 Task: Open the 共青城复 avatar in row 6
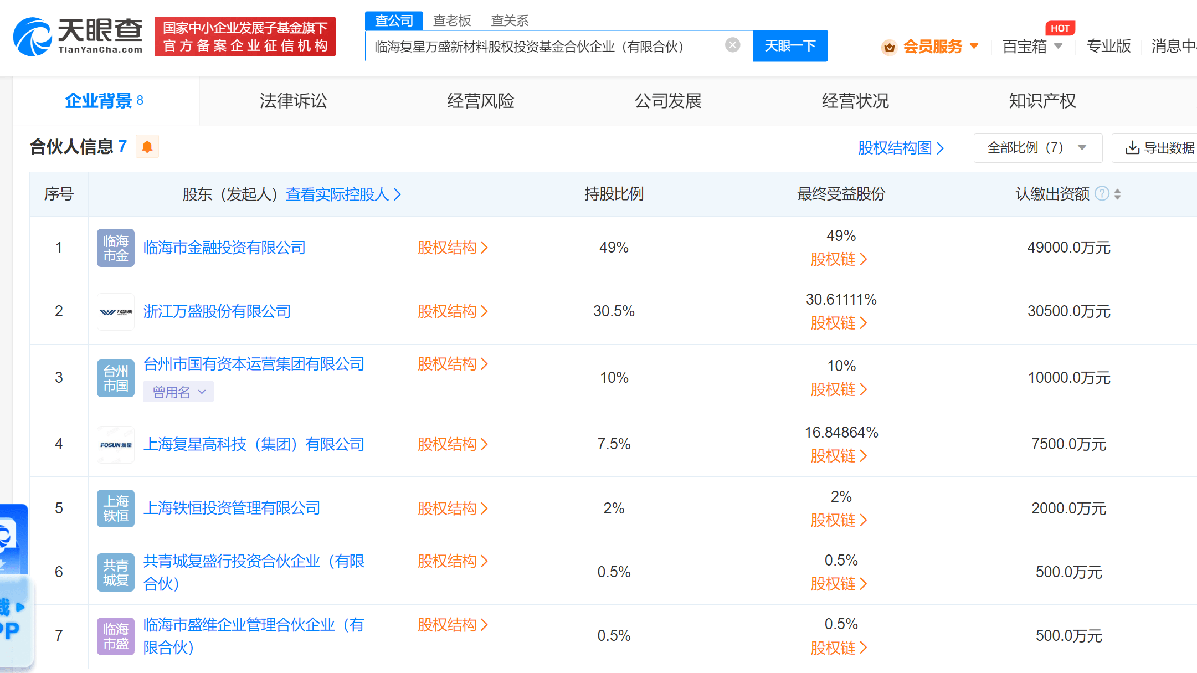[116, 572]
